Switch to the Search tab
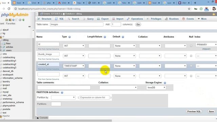Viewport: 217px width, 122px height. pyautogui.click(x=74, y=19)
